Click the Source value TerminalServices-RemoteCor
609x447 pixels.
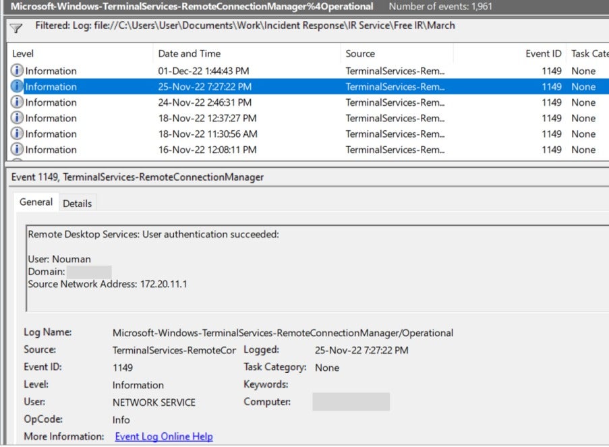click(x=174, y=351)
